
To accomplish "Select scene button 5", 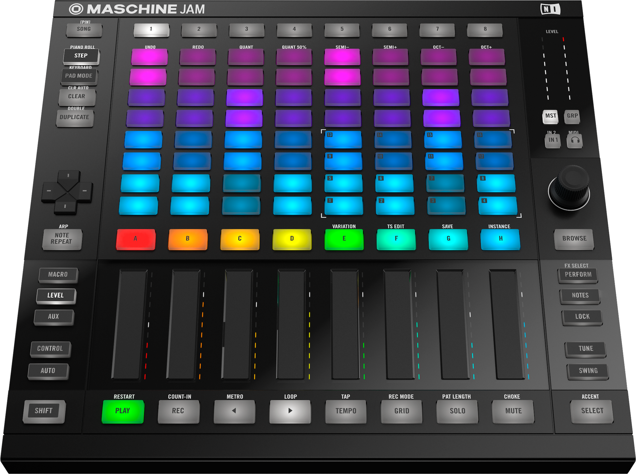I will pos(342,29).
